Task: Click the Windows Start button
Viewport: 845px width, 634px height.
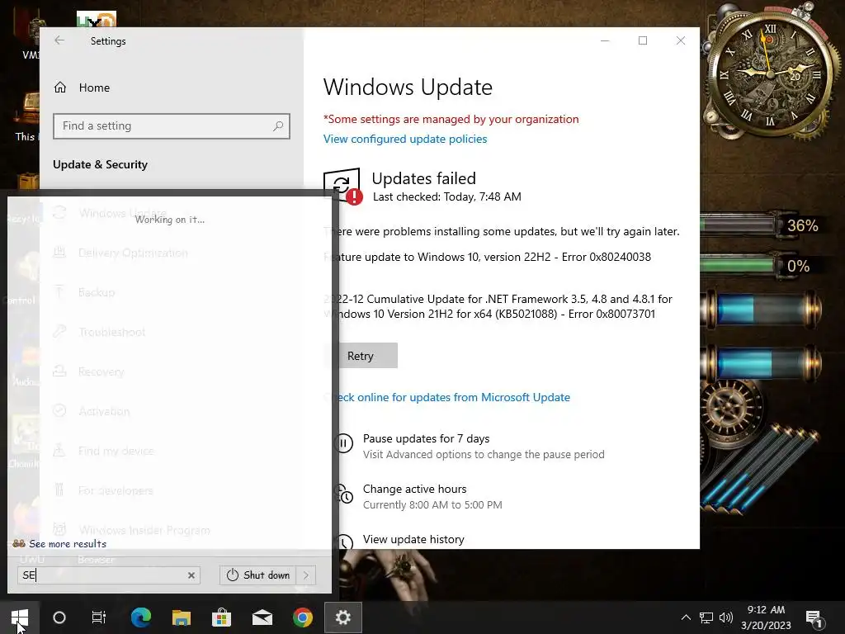Action: pyautogui.click(x=20, y=617)
